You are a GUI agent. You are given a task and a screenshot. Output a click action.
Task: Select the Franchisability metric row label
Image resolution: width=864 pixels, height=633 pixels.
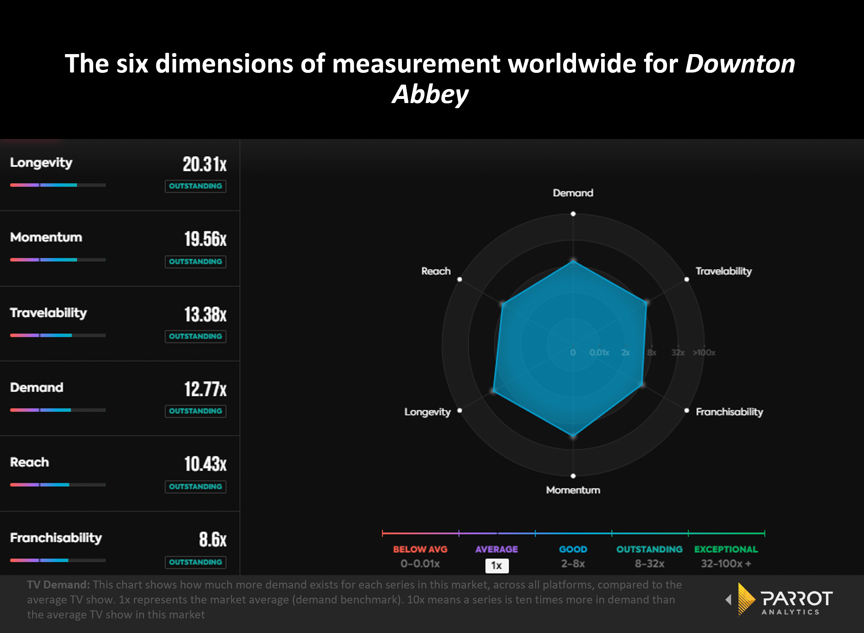point(56,538)
